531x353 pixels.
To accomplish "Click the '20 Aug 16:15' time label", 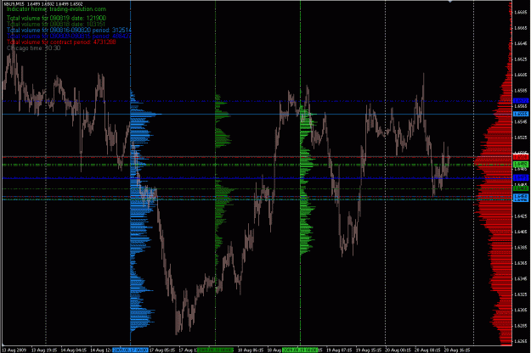I will coord(456,350).
